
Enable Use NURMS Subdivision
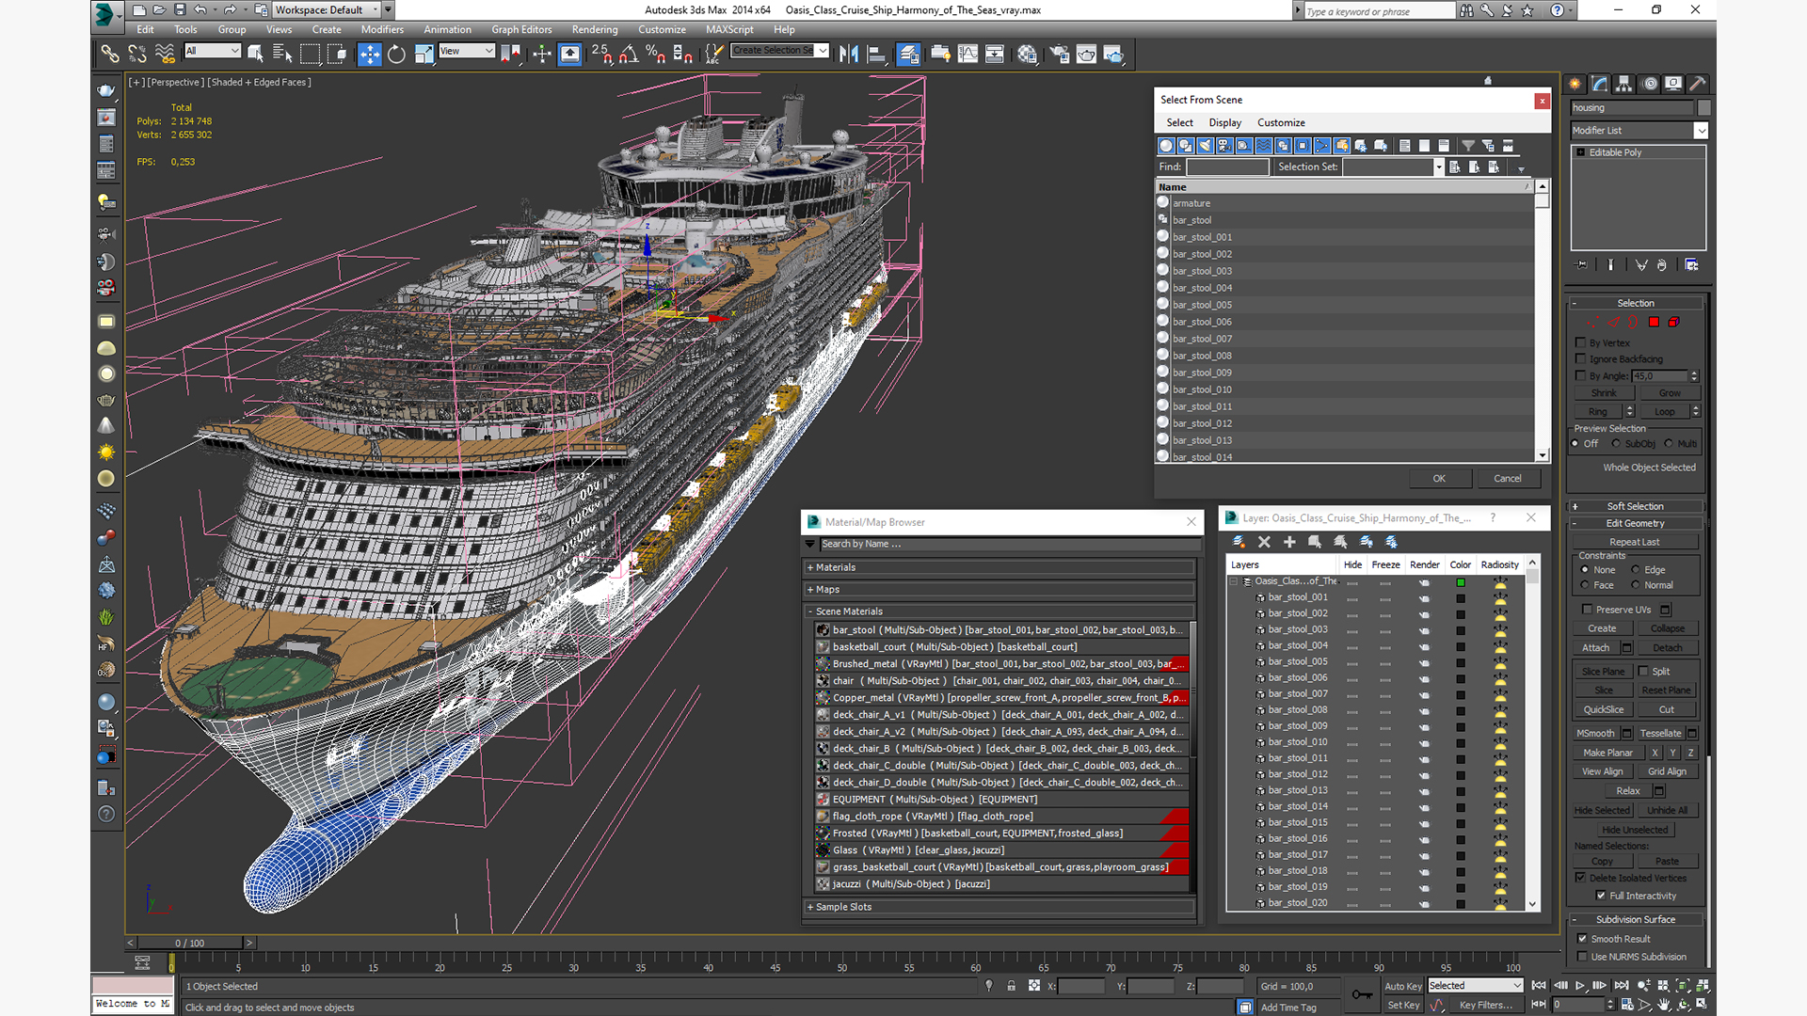tap(1582, 957)
